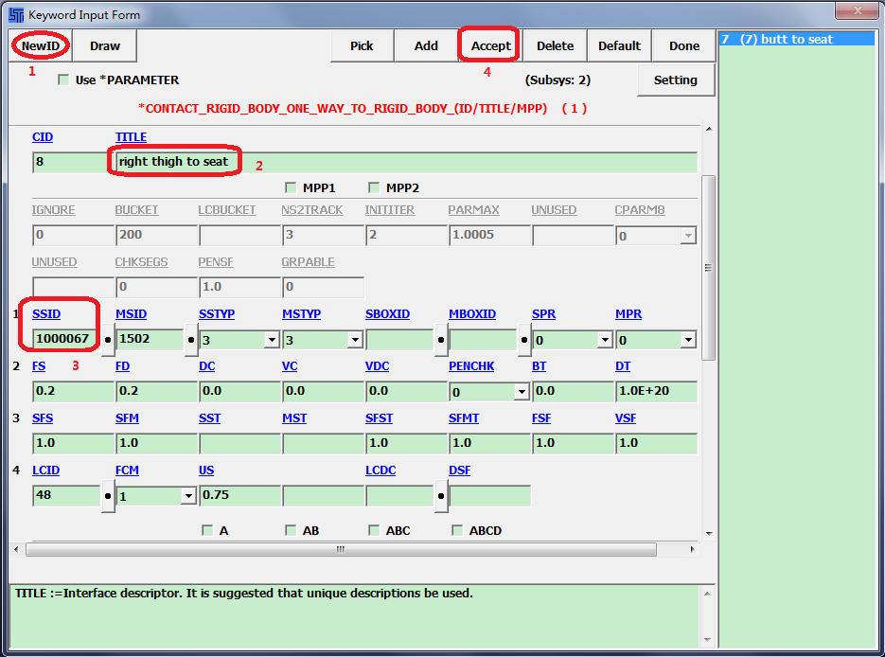Click the pick button beside LCID field
This screenshot has height=657, width=885.
pyautogui.click(x=108, y=495)
